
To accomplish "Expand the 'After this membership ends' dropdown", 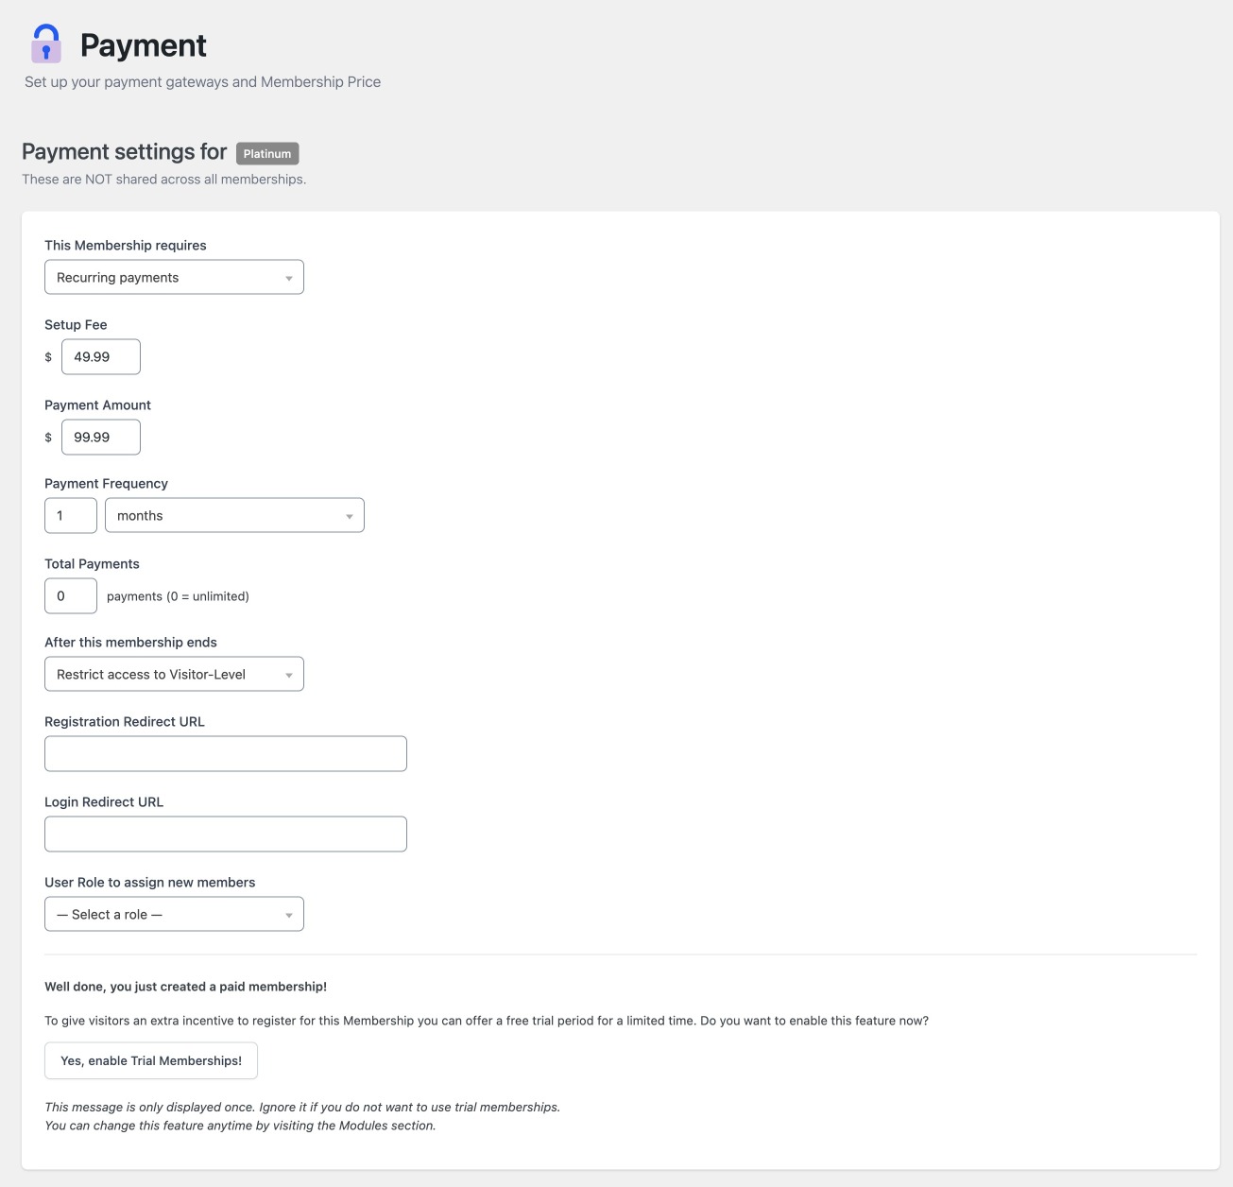I will (x=174, y=674).
